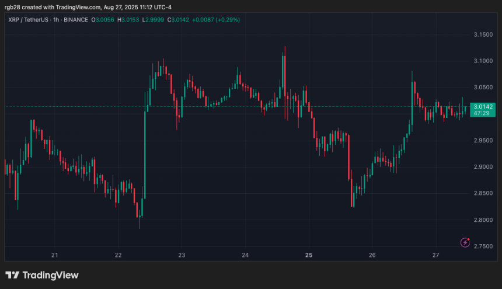Click the high price value H3.0153
Viewport: 502px width, 289px height.
(129, 19)
